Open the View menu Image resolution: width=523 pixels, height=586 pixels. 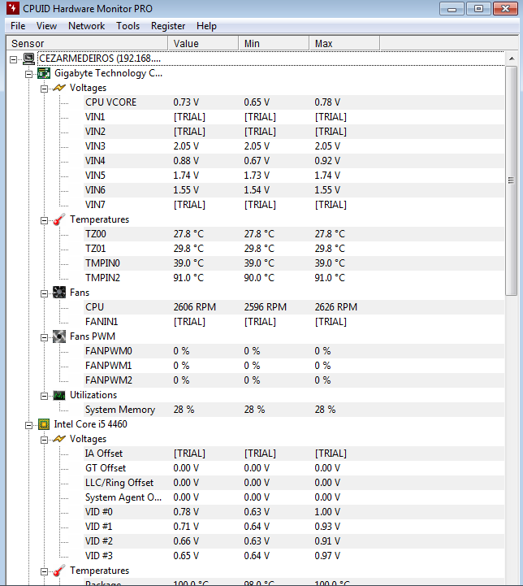[46, 26]
